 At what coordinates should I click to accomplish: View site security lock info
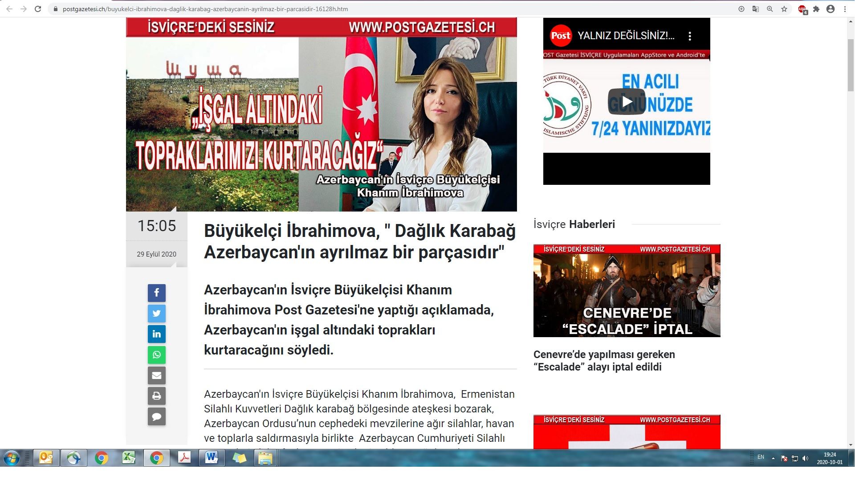[56, 9]
